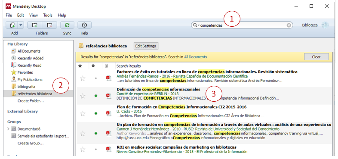Select the Serveis als estudiants group

43,136
